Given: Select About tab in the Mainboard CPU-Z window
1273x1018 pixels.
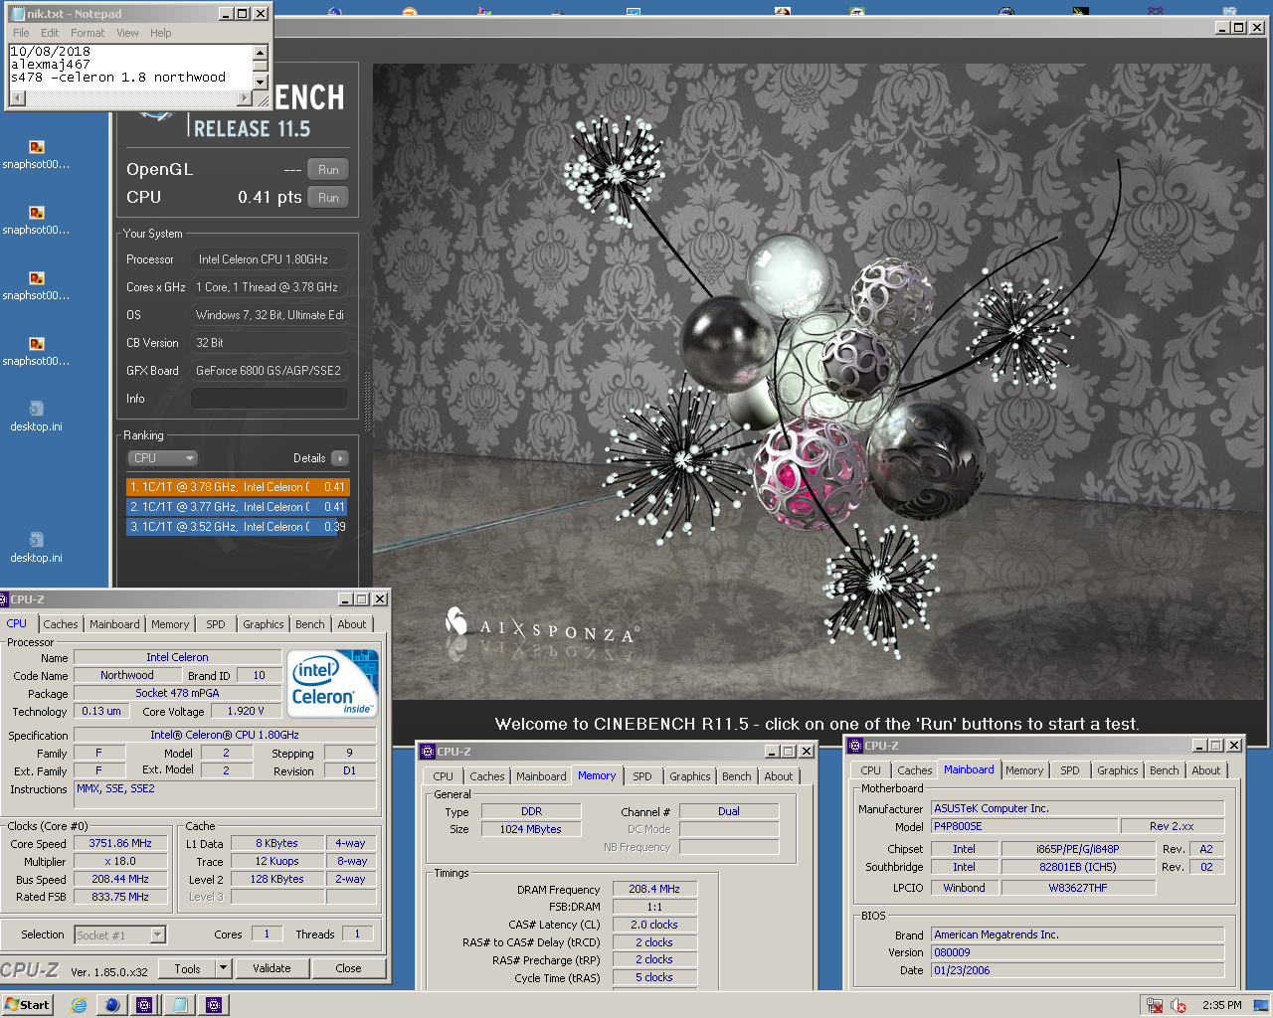Looking at the screenshot, I should [x=1206, y=770].
